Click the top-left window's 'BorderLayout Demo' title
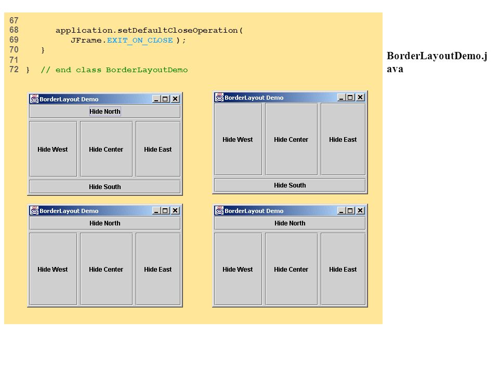The width and height of the screenshot is (499, 374). (69, 99)
